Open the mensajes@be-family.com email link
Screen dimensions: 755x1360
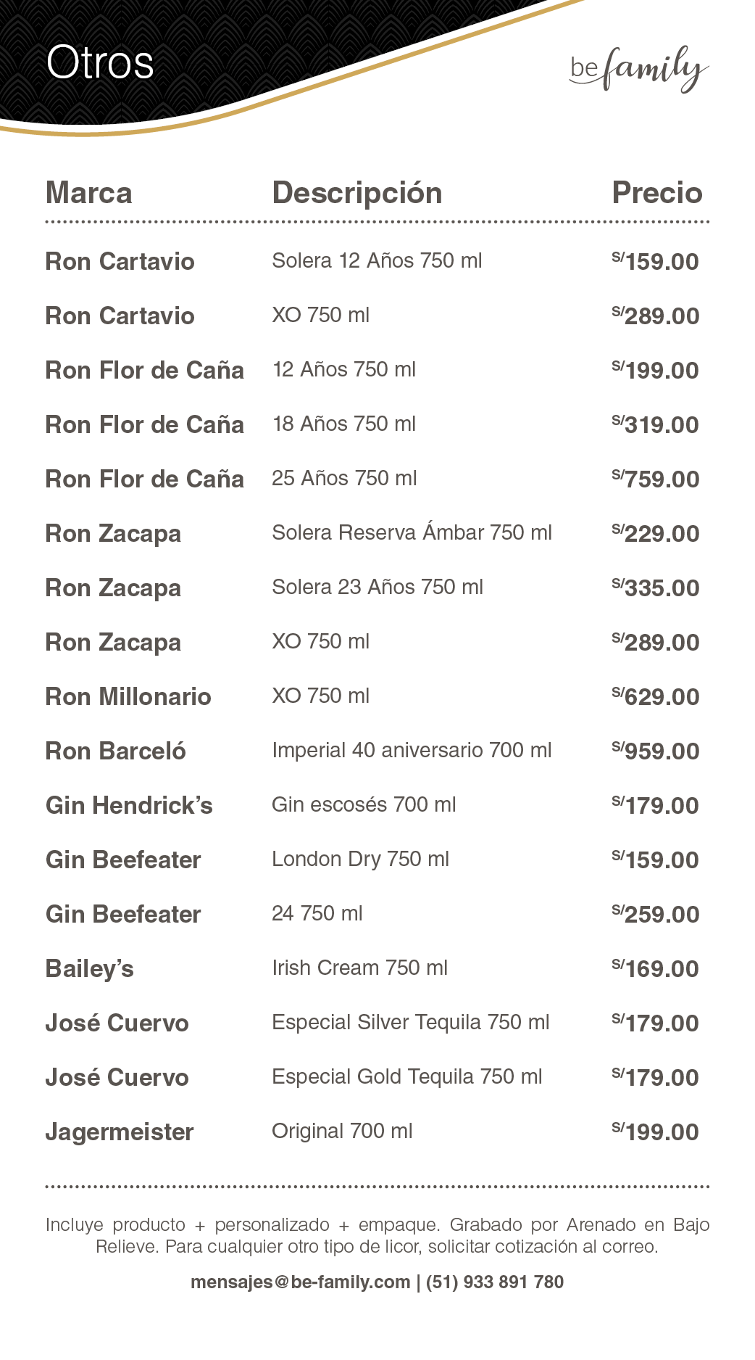300,1282
